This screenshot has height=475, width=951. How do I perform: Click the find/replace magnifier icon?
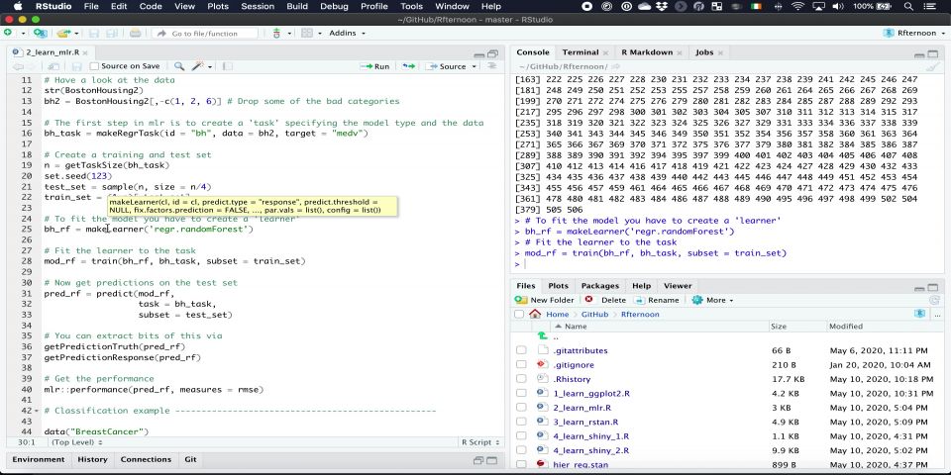179,66
